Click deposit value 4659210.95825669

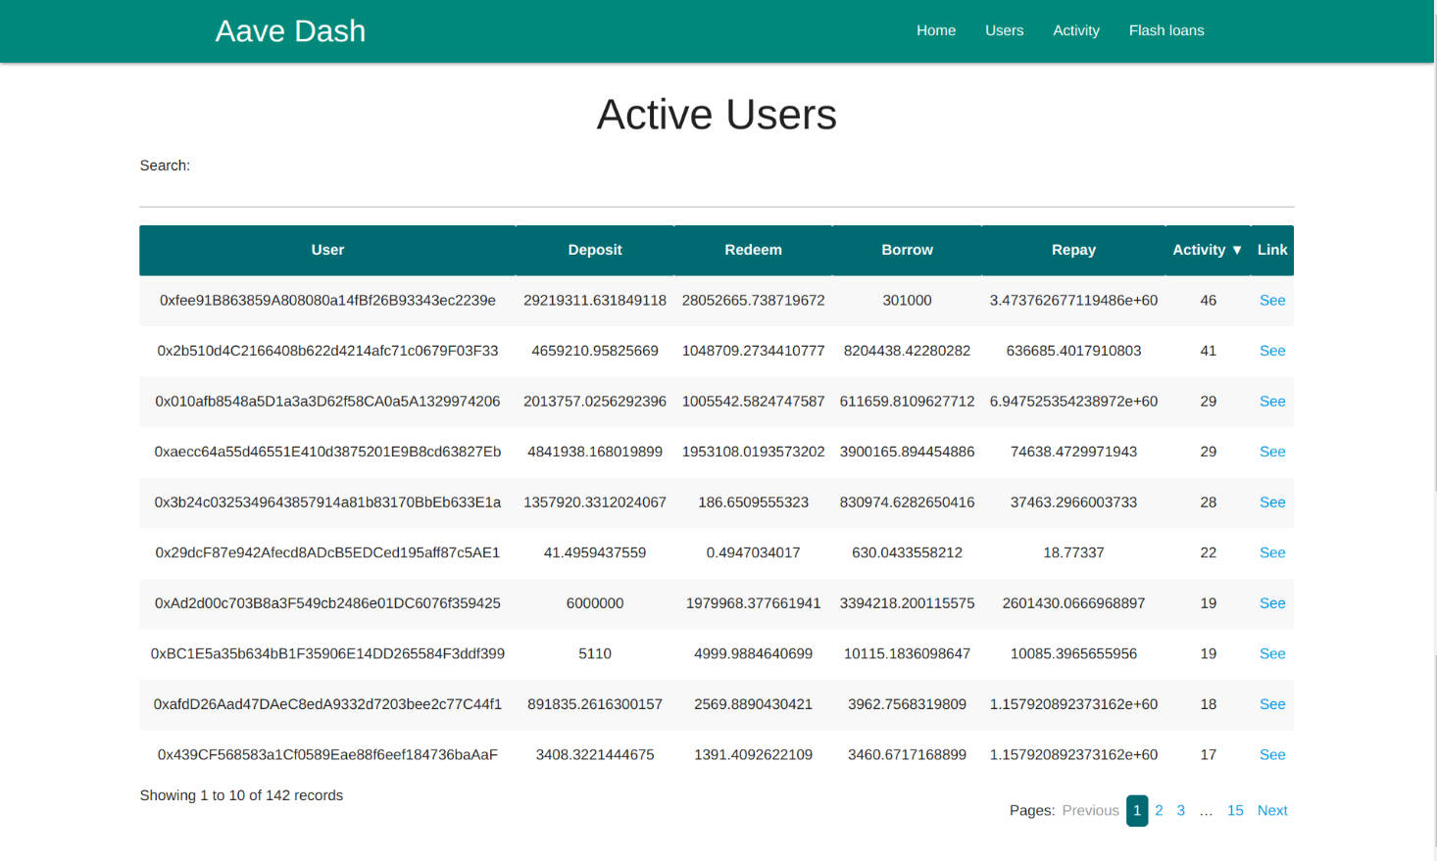click(595, 351)
